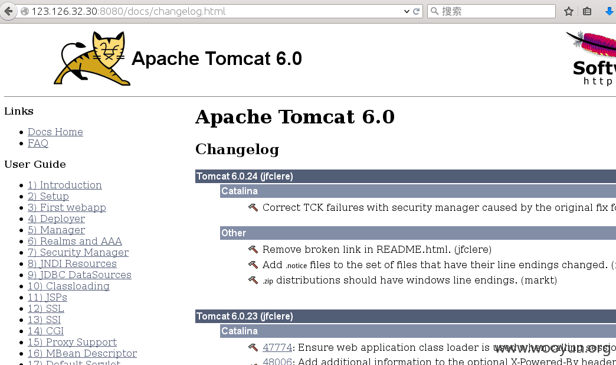
Task: Open 16) MBean Descriptor link
Action: 82,353
